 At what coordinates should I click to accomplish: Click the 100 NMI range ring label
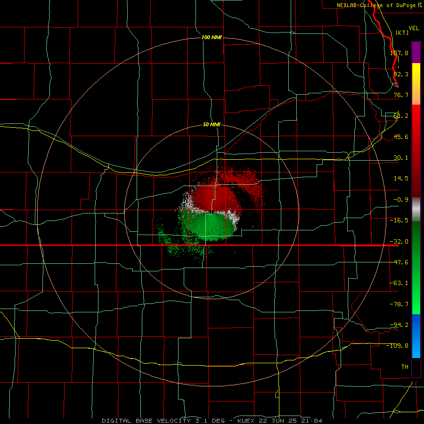(212, 37)
